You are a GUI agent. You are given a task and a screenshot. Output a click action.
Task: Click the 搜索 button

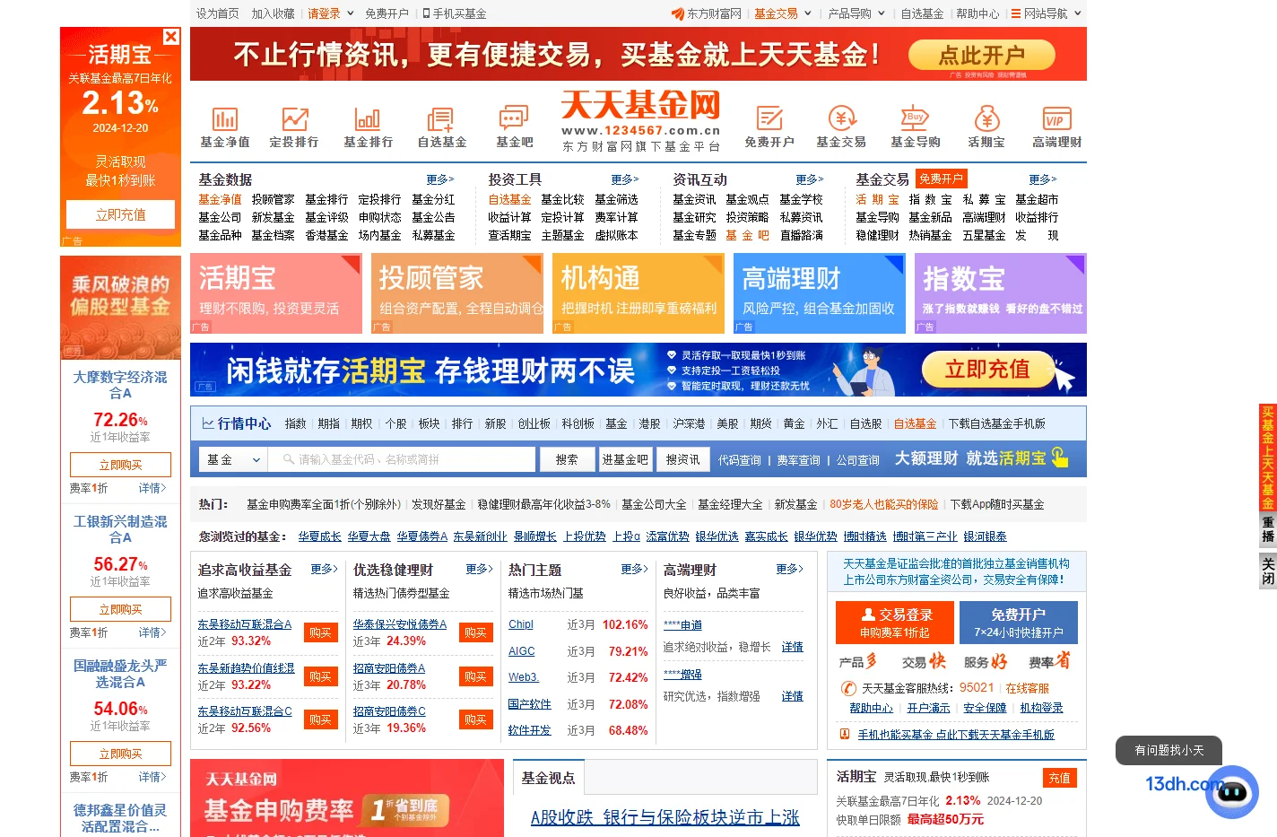click(x=567, y=459)
